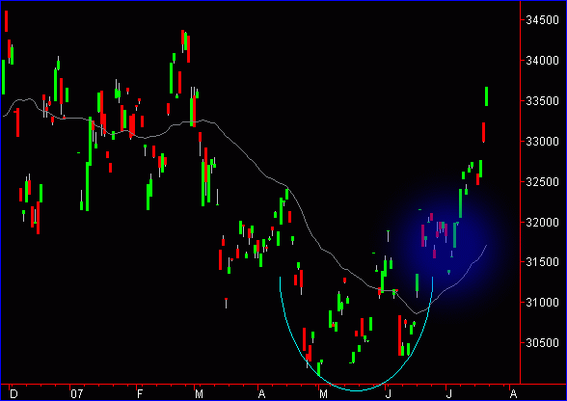Select the 33500 price level label
The image size is (567, 401).
pos(542,101)
